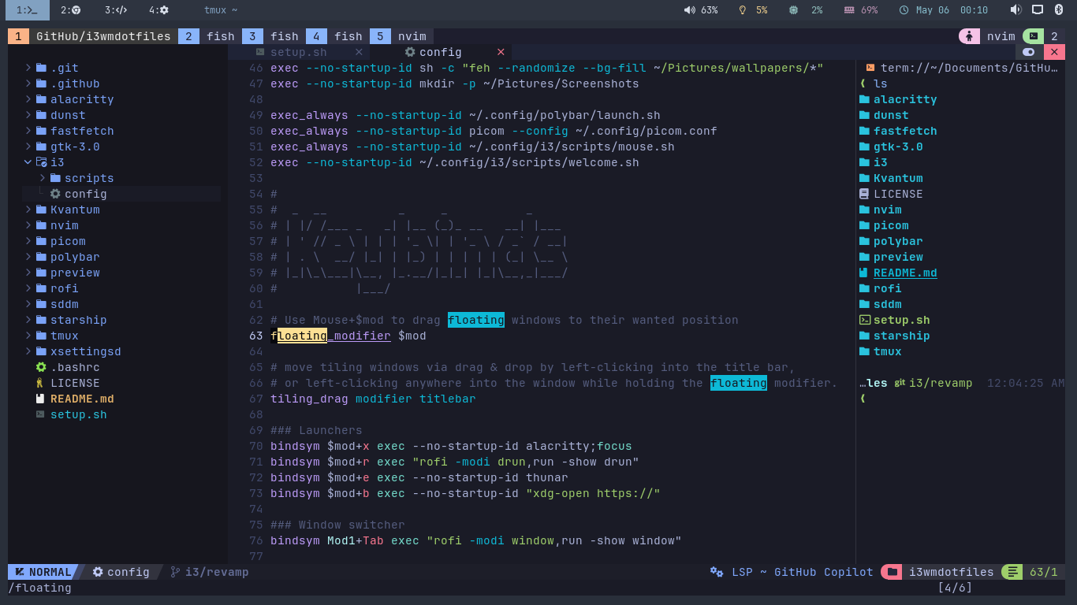1077x605 pixels.
Task: Expand the scripts subfolder under i3
Action: click(x=43, y=178)
